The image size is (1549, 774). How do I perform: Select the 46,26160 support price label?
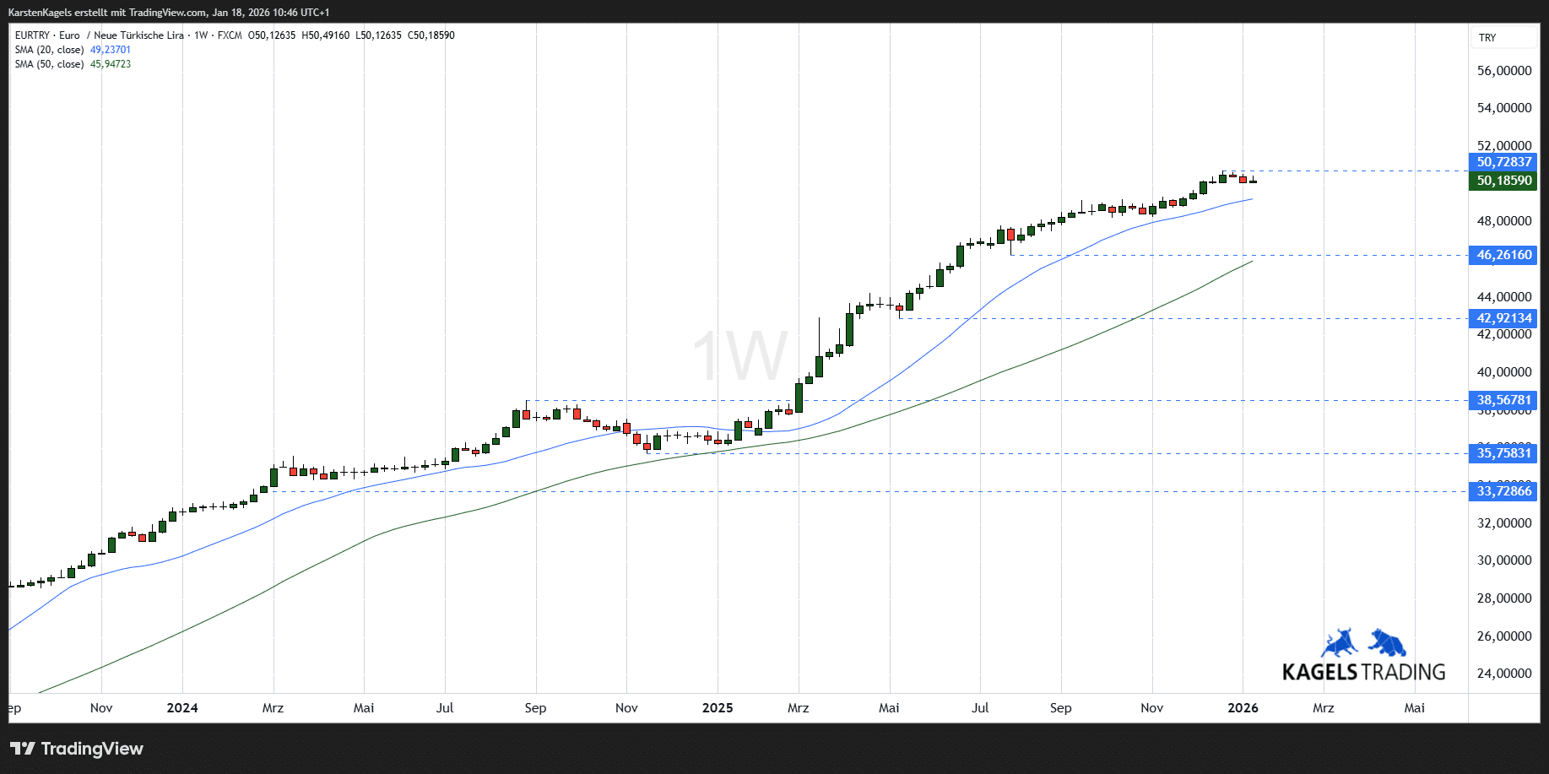click(1503, 255)
